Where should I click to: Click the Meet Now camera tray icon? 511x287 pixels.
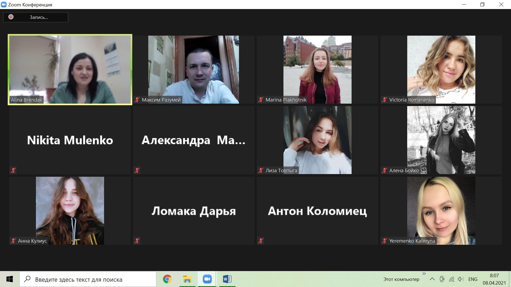442,279
